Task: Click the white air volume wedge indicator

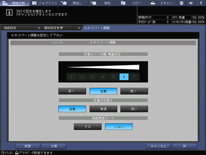Action: coord(103,67)
